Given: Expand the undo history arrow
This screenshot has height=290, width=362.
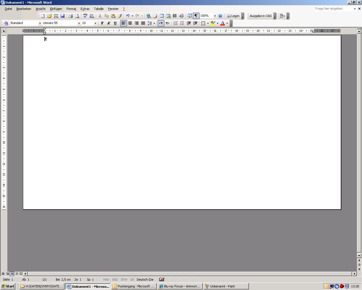Looking at the screenshot, I should click(x=132, y=16).
